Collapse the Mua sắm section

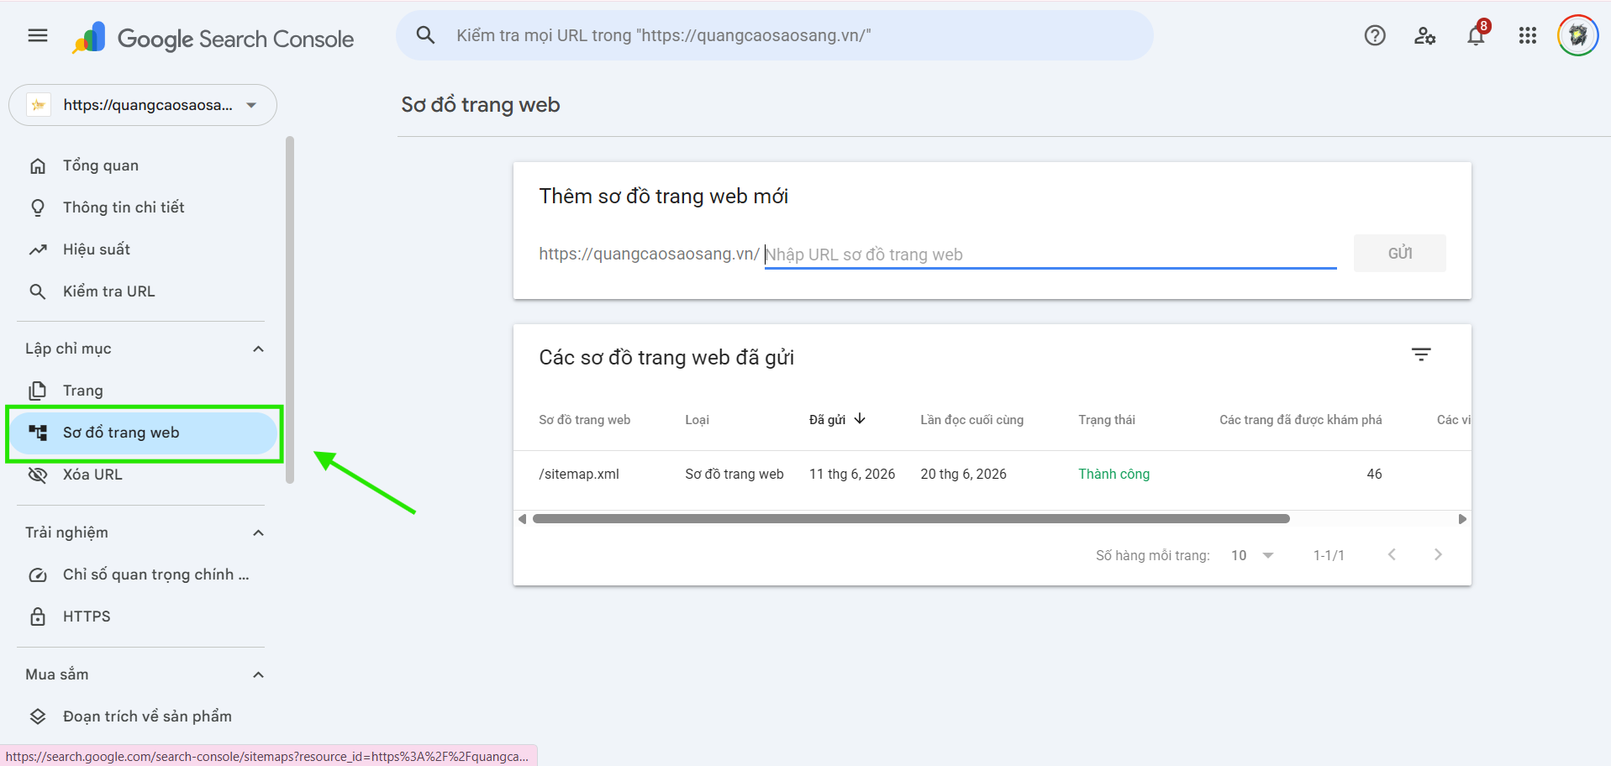(259, 674)
